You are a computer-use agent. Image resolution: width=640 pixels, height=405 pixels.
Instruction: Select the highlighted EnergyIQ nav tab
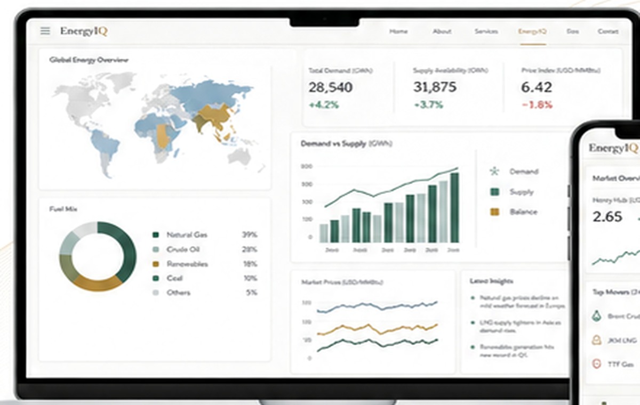532,31
